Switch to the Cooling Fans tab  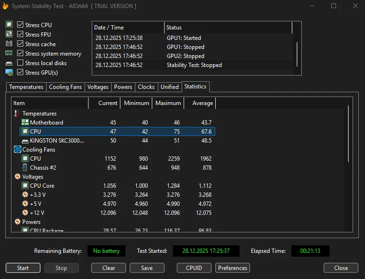coord(66,87)
